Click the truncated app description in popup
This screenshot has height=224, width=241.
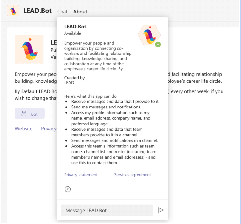tap(98, 56)
